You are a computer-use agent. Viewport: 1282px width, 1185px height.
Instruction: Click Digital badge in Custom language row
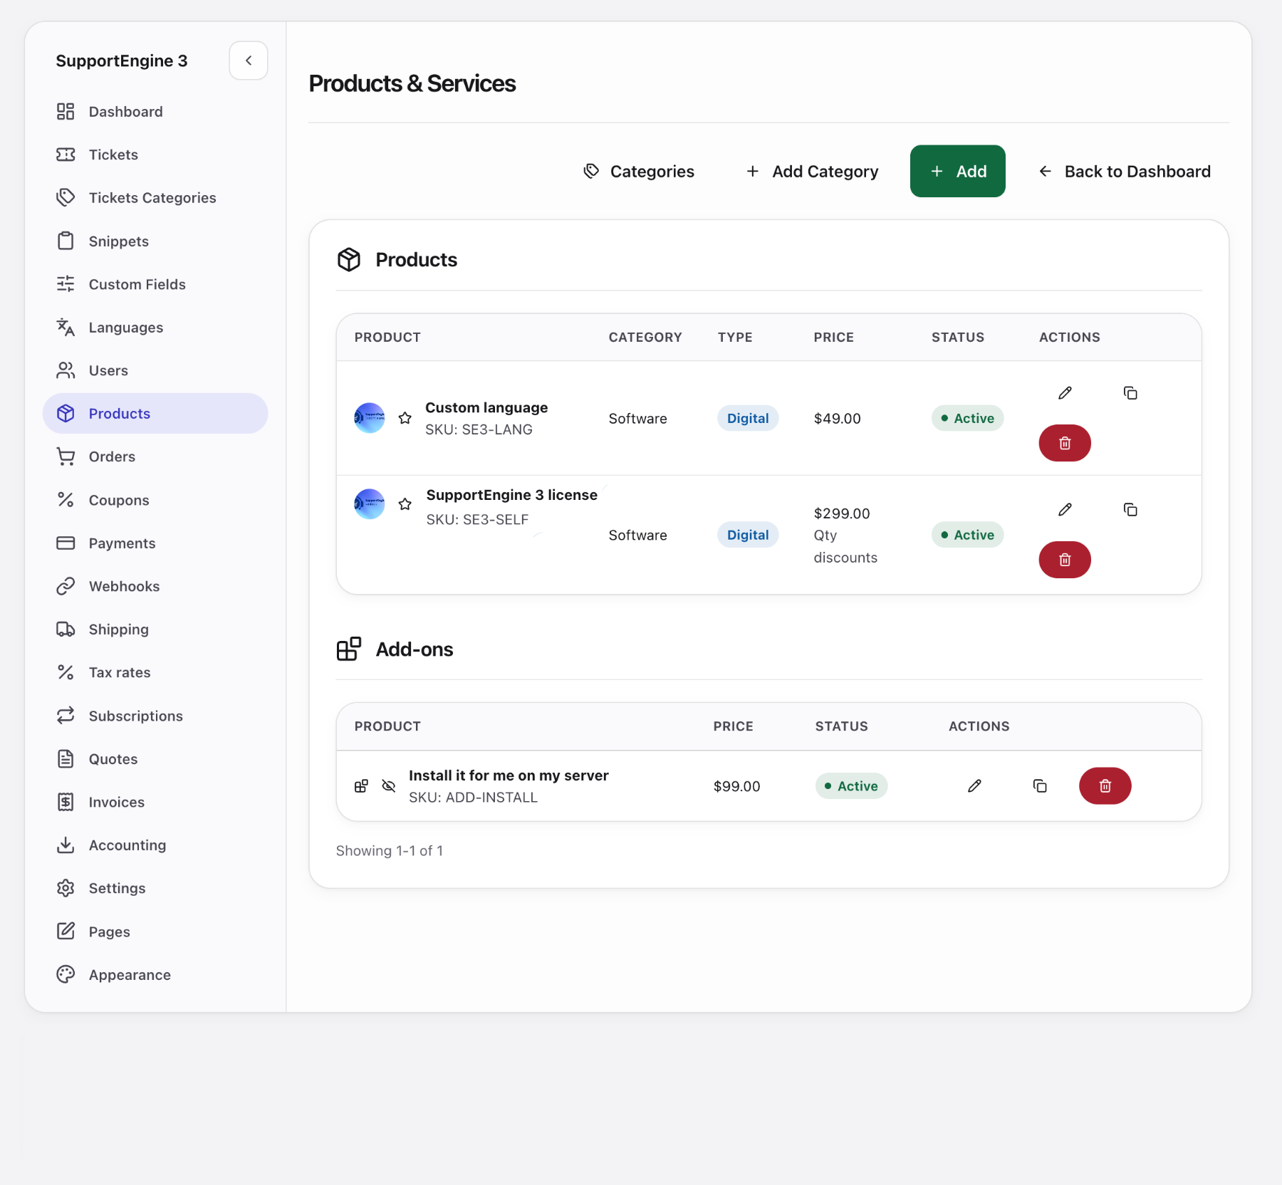(748, 419)
